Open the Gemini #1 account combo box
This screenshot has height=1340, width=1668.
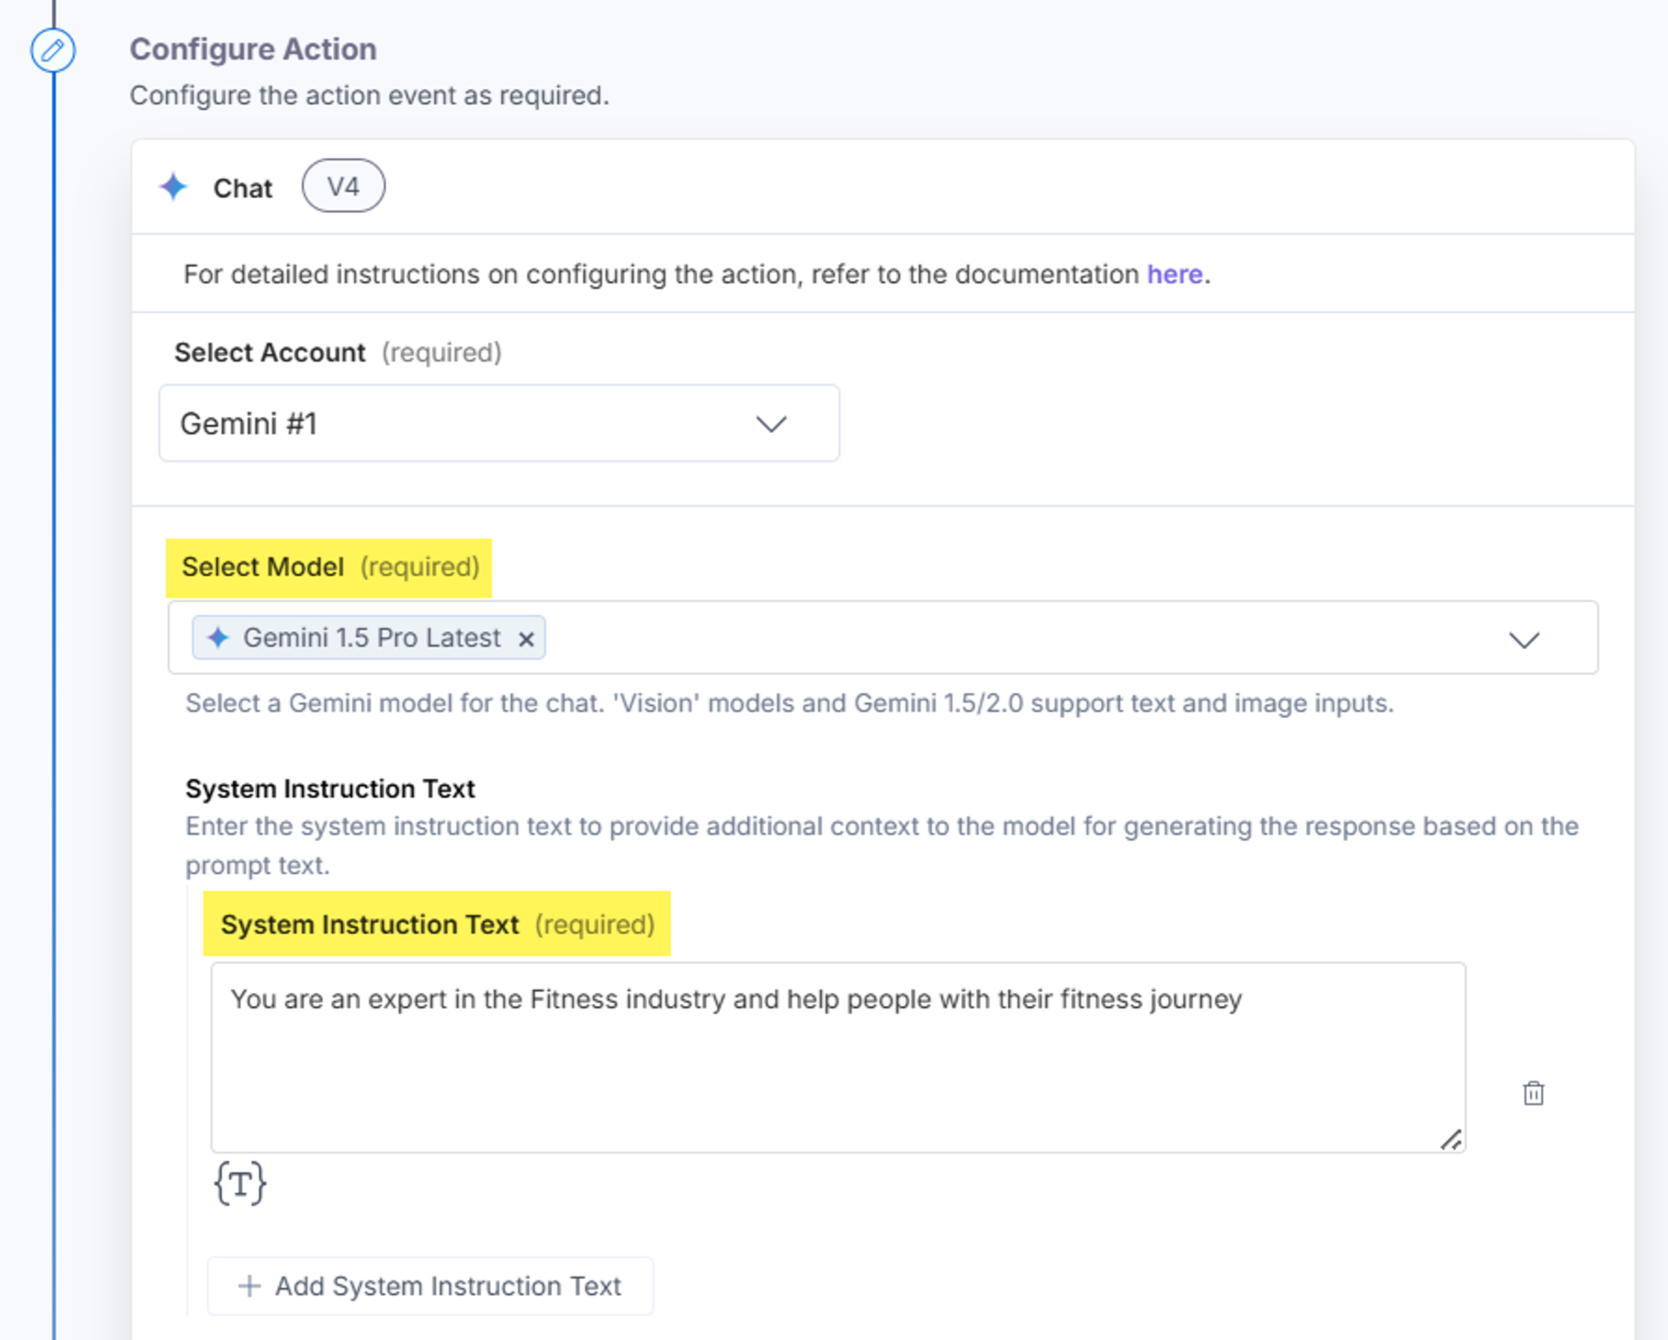(499, 423)
